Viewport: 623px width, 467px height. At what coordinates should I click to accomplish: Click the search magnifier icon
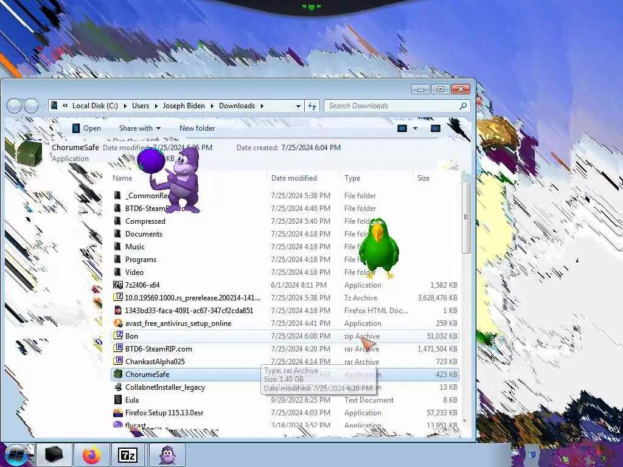[463, 106]
